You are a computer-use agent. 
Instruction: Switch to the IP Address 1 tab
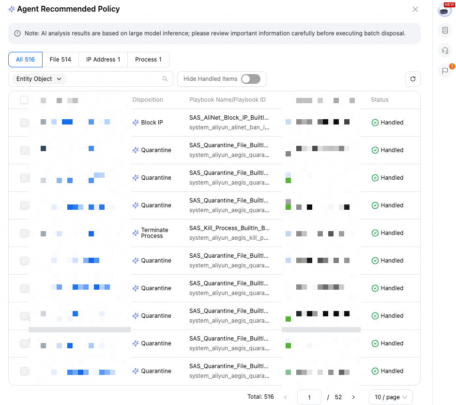click(x=103, y=60)
